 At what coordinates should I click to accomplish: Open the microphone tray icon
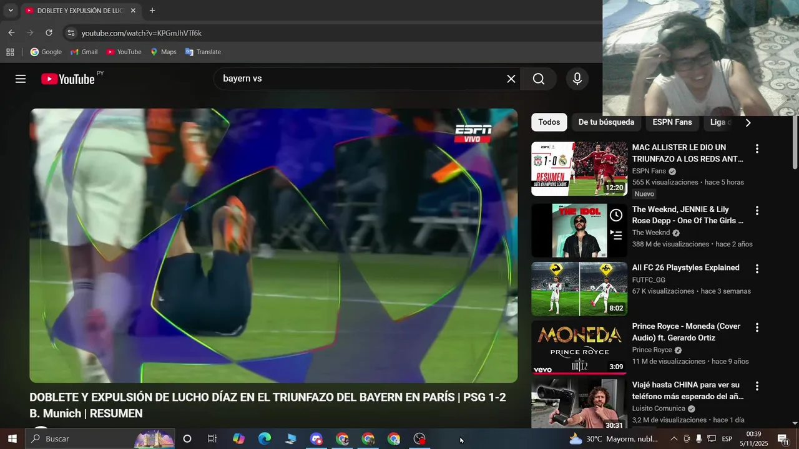(x=699, y=439)
